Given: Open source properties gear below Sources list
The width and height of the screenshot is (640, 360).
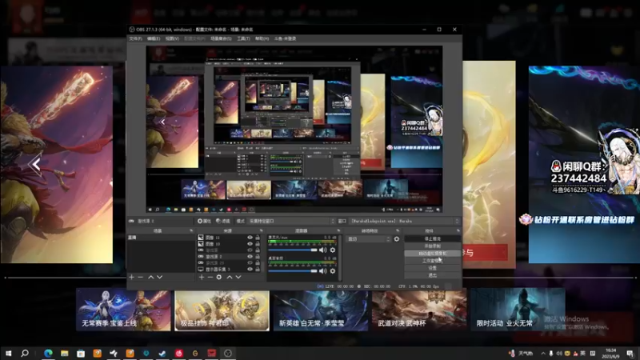Looking at the screenshot, I should 219,277.
